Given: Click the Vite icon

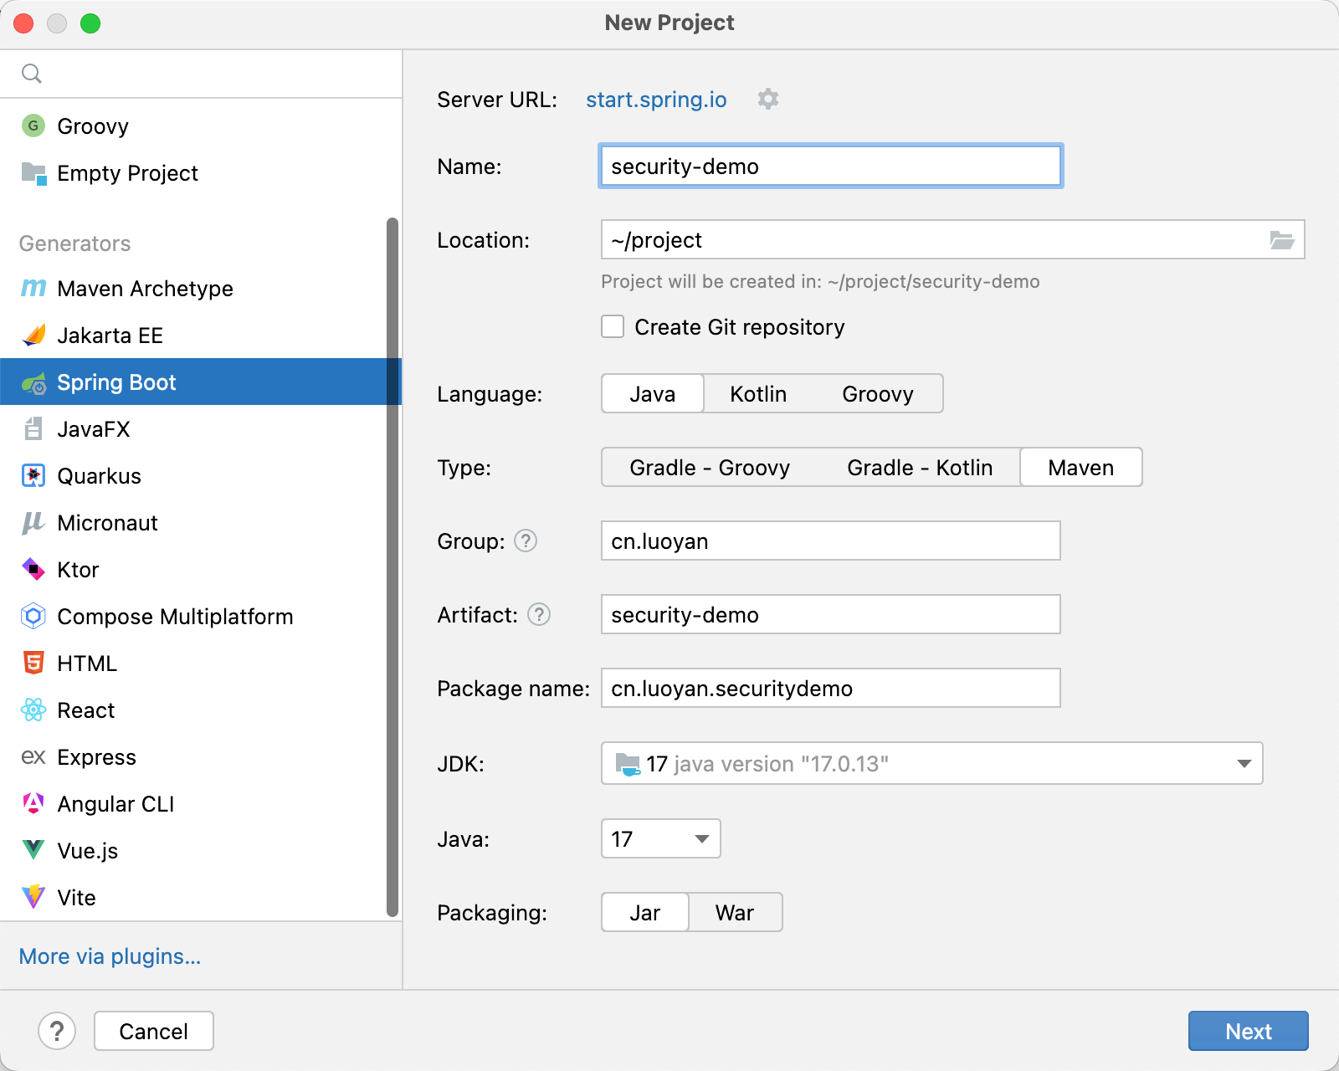Looking at the screenshot, I should click(x=33, y=897).
